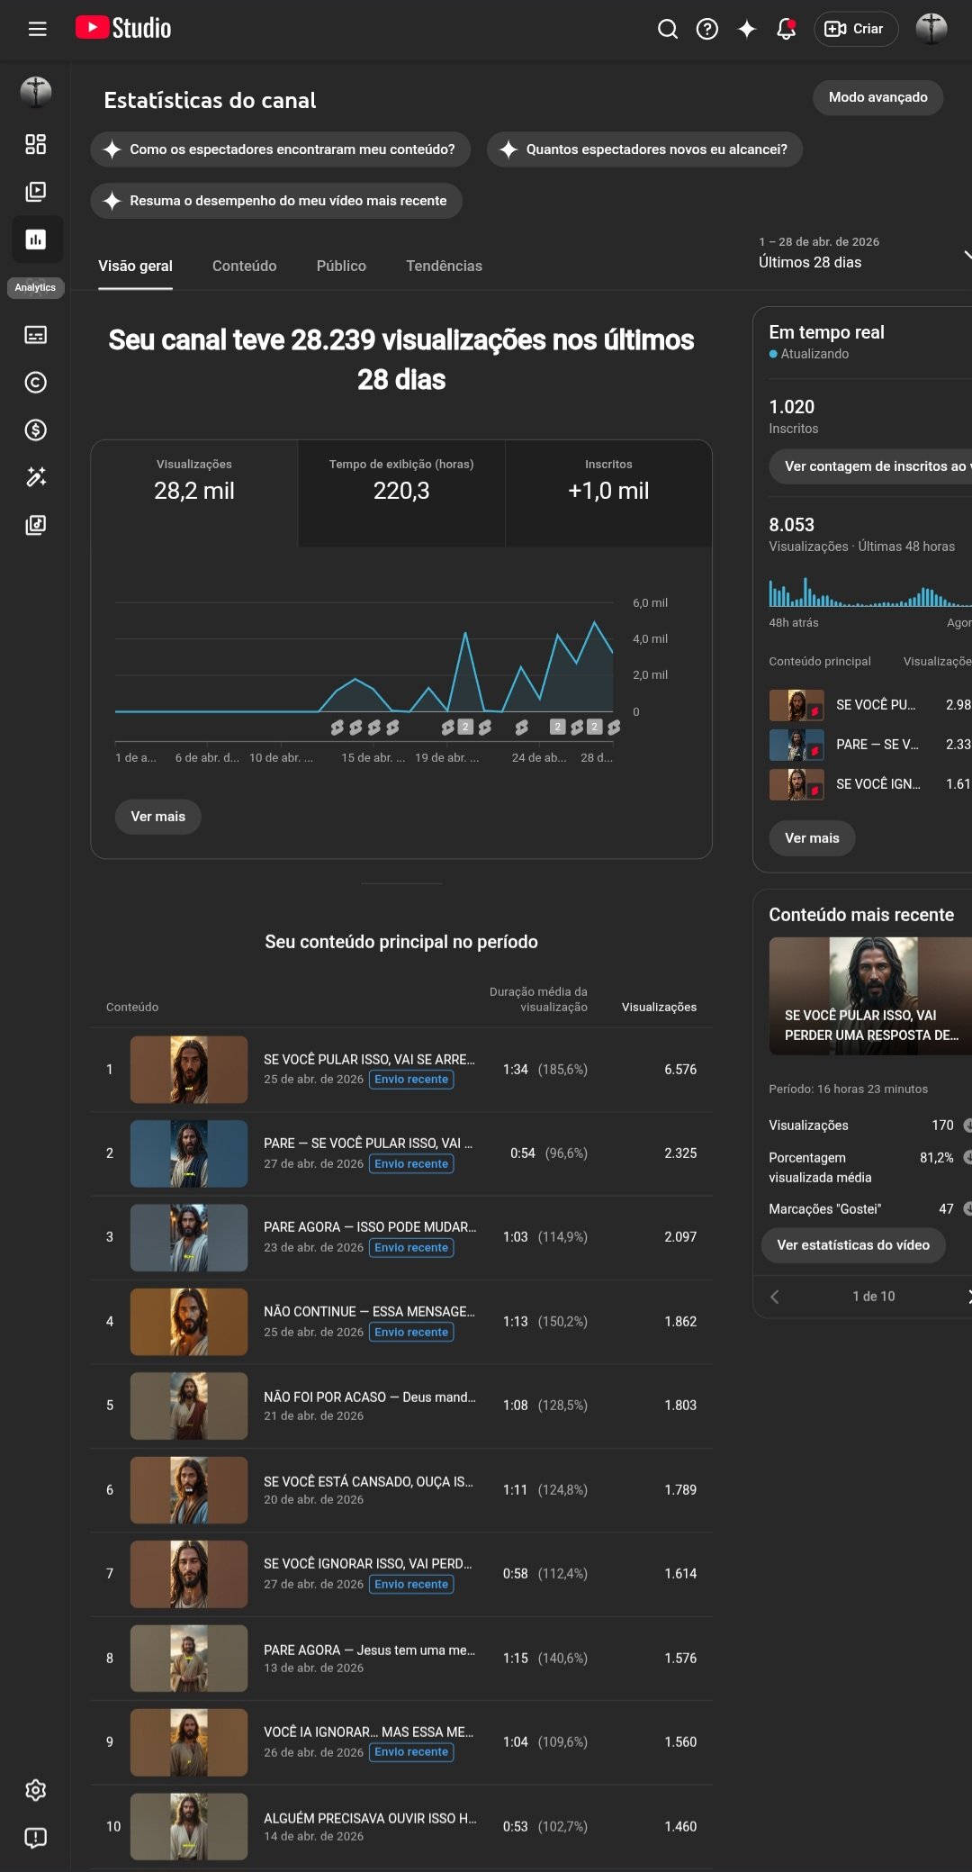972x1872 pixels.
Task: Open the top-ranked video thumbnail
Action: [189, 1070]
